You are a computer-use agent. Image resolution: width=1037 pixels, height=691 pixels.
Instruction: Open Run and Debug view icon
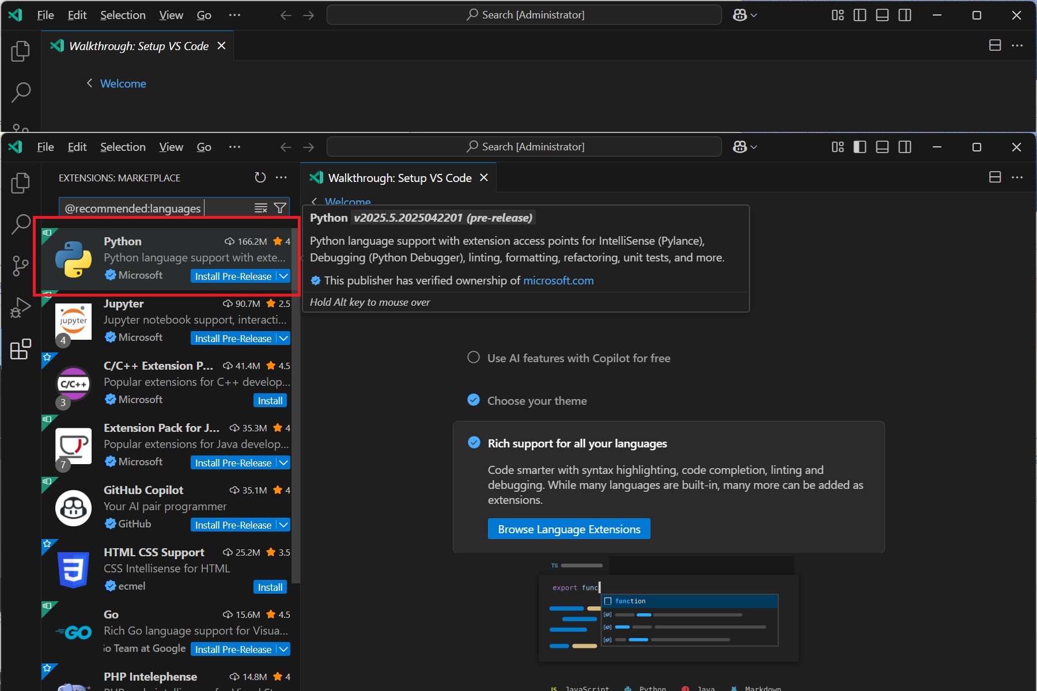[x=21, y=307]
